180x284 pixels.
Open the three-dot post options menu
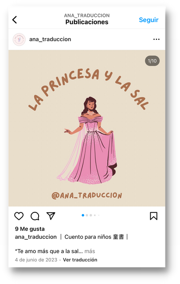click(156, 39)
